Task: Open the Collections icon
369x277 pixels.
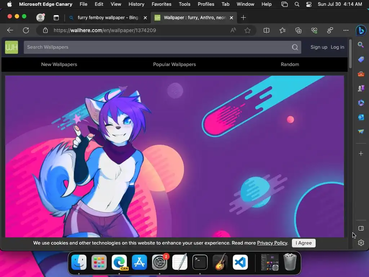Action: click(298, 30)
